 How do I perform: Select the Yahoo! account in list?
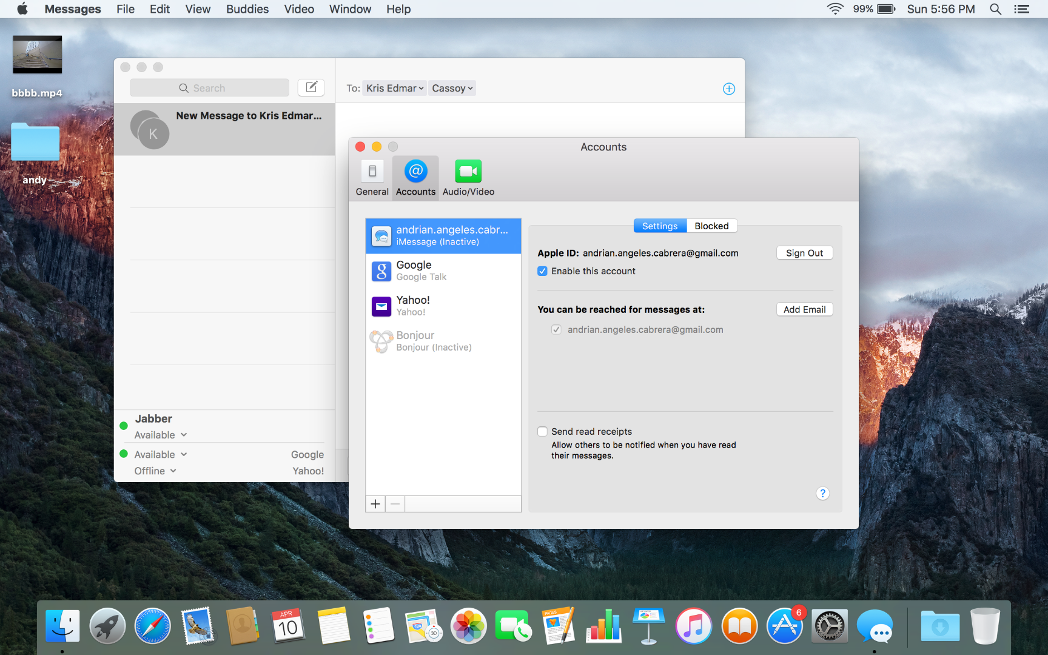pyautogui.click(x=443, y=306)
